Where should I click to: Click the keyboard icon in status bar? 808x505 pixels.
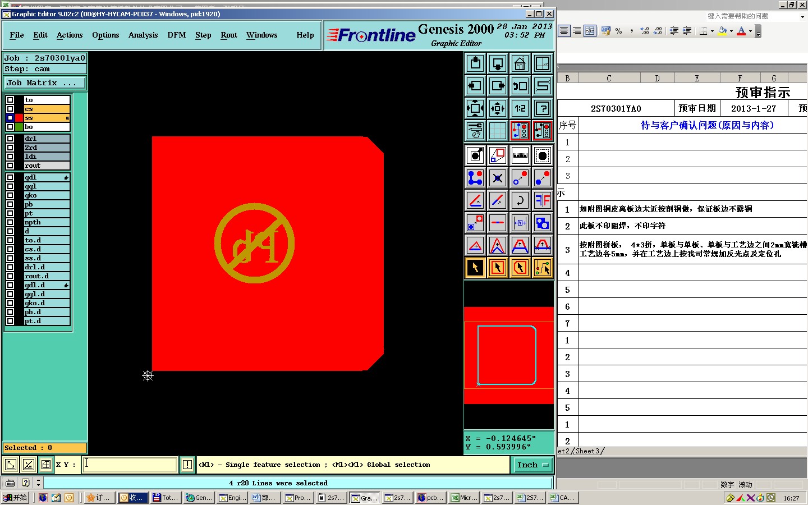pos(10,483)
